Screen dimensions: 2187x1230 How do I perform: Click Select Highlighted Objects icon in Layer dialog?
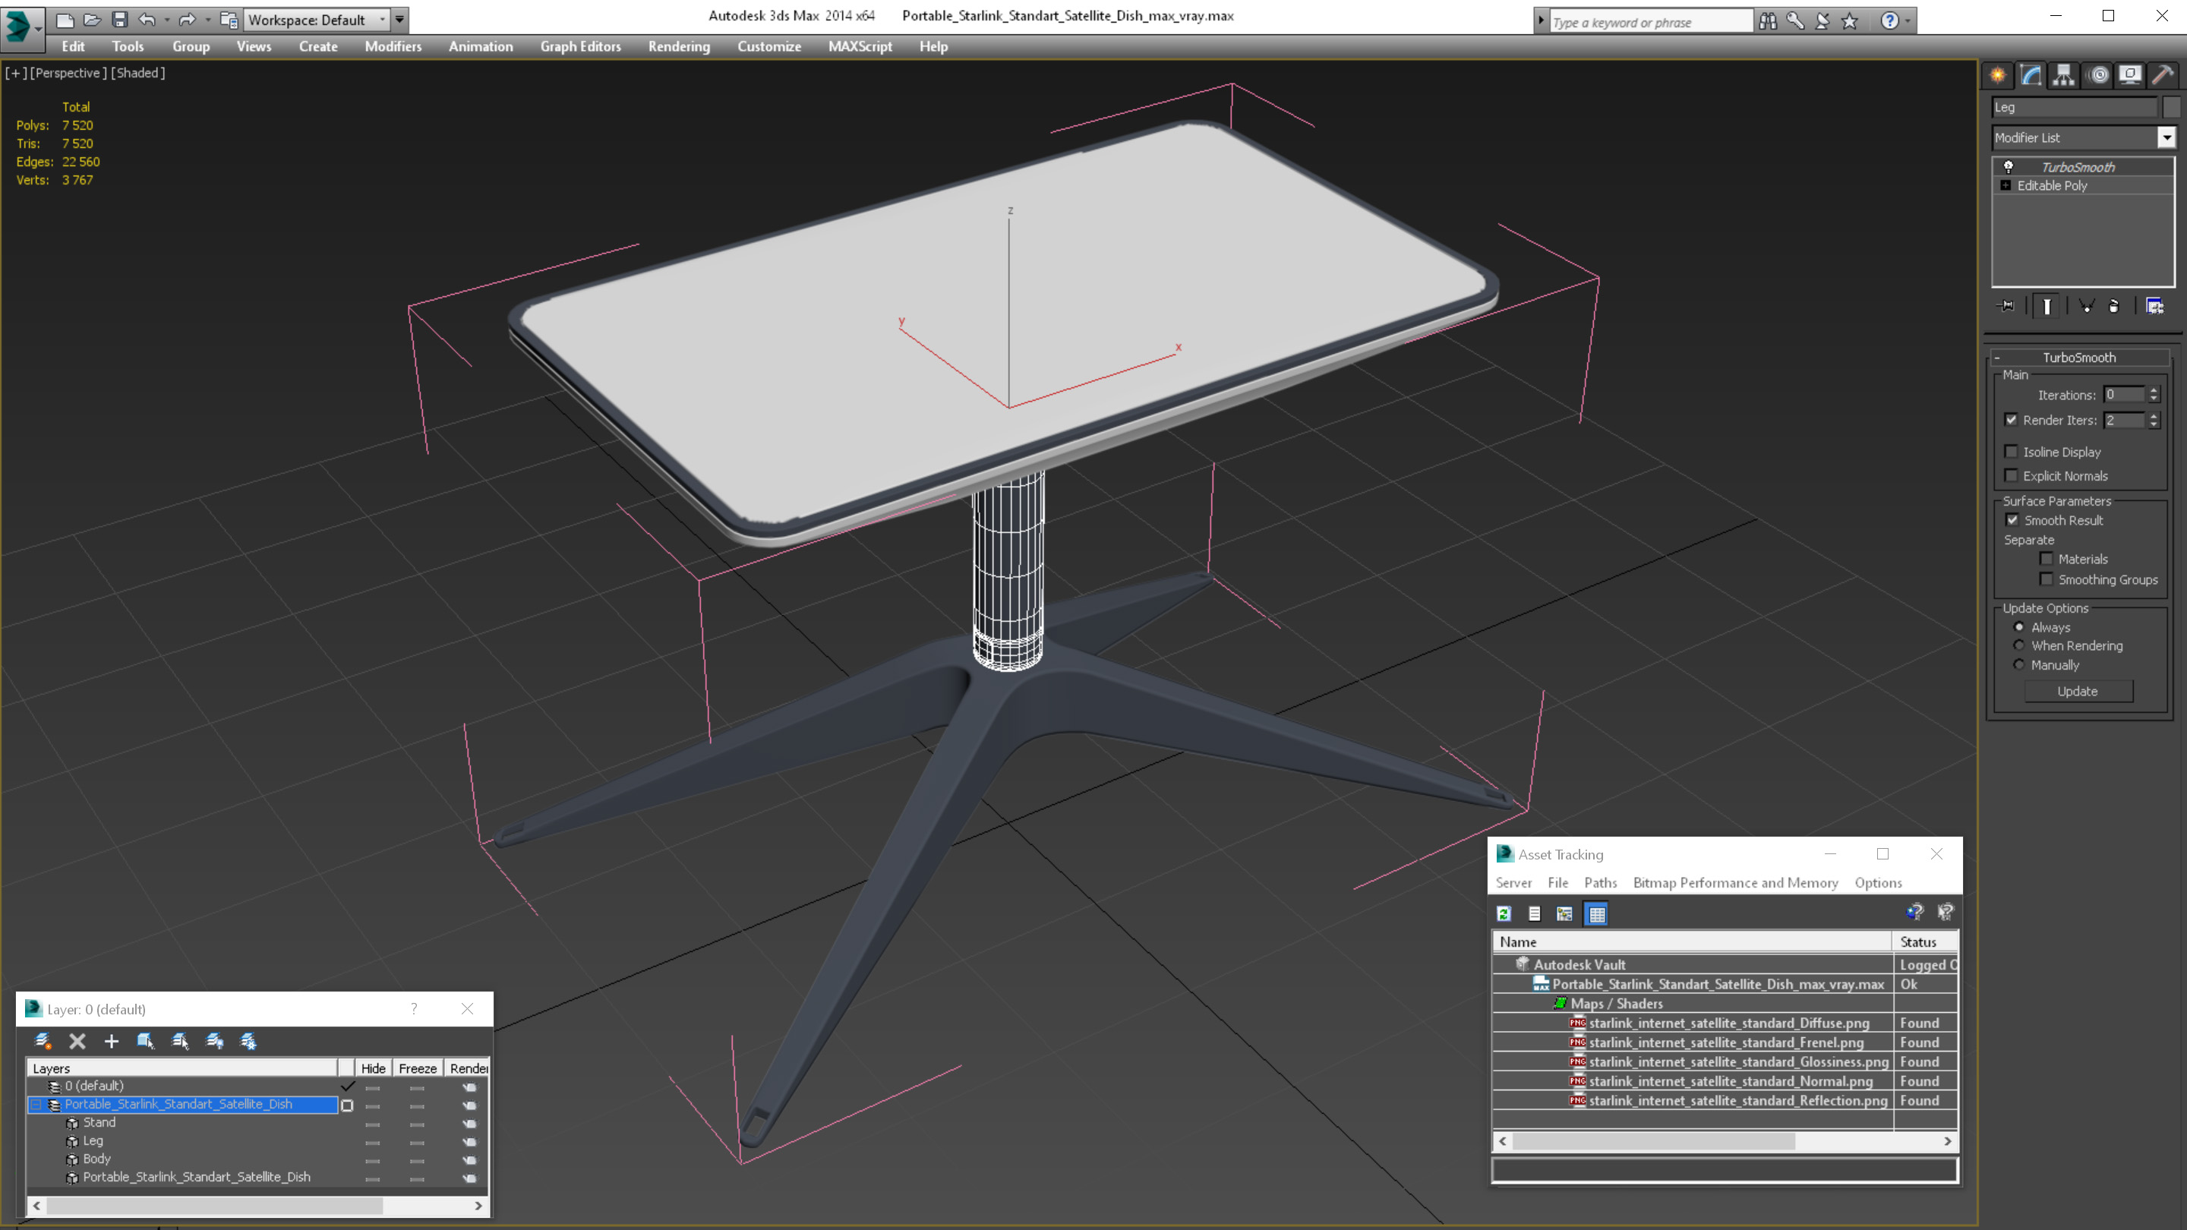(145, 1041)
